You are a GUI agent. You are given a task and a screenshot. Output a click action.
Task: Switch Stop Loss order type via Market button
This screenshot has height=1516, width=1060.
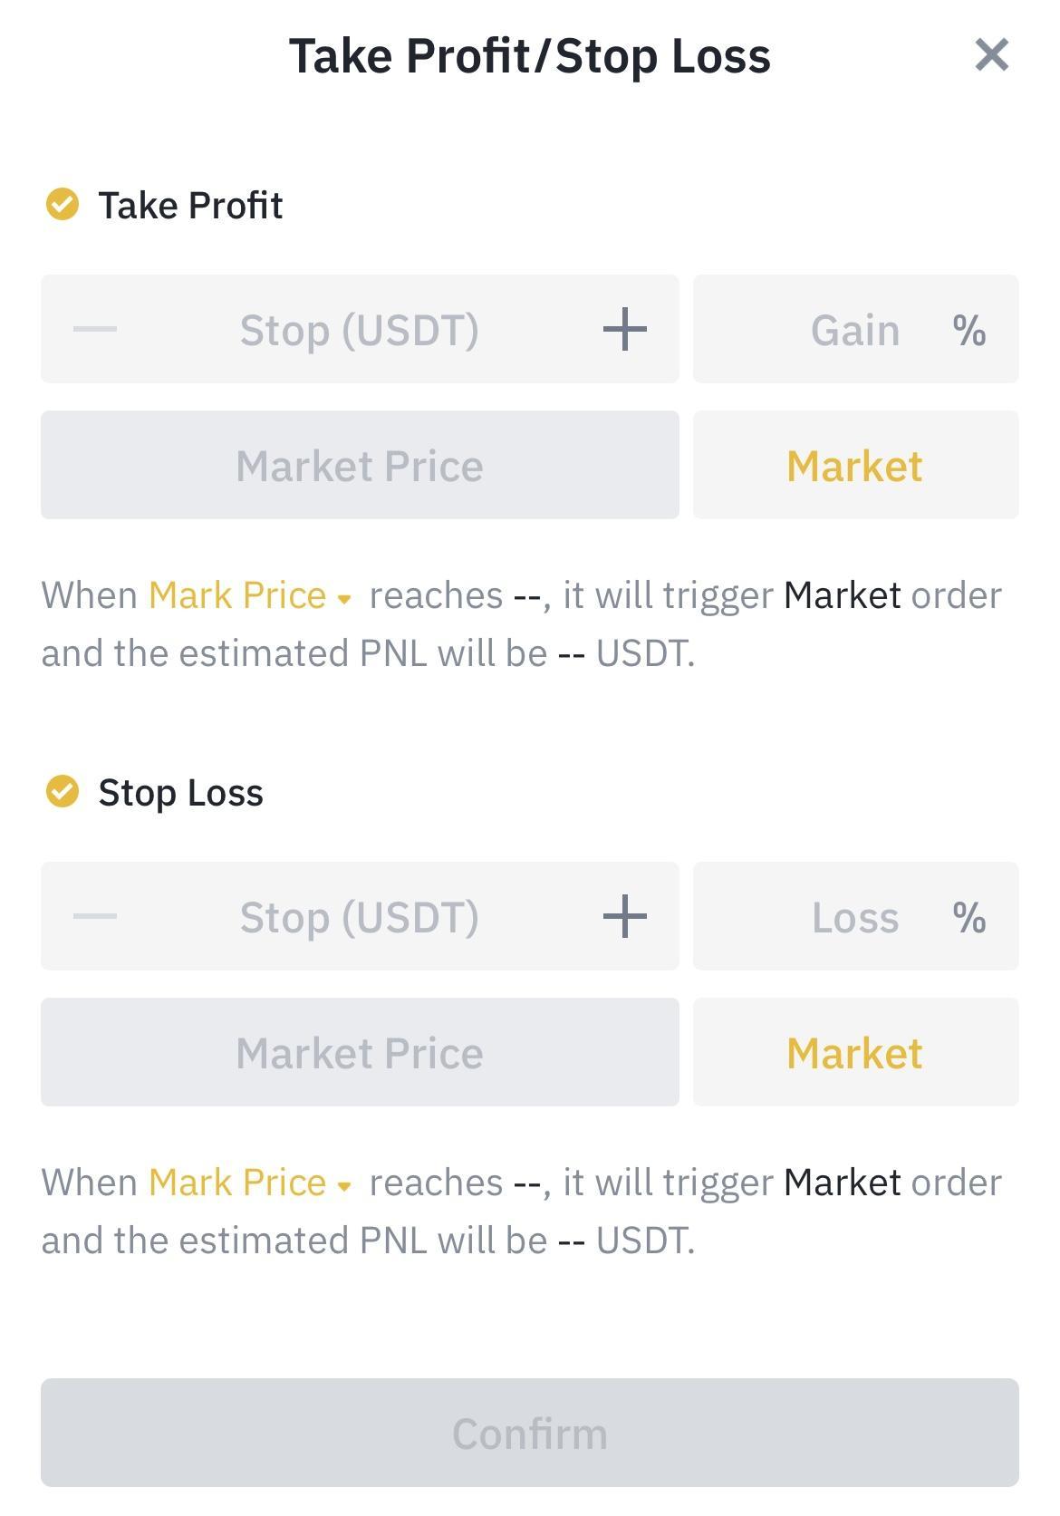[x=856, y=1052]
